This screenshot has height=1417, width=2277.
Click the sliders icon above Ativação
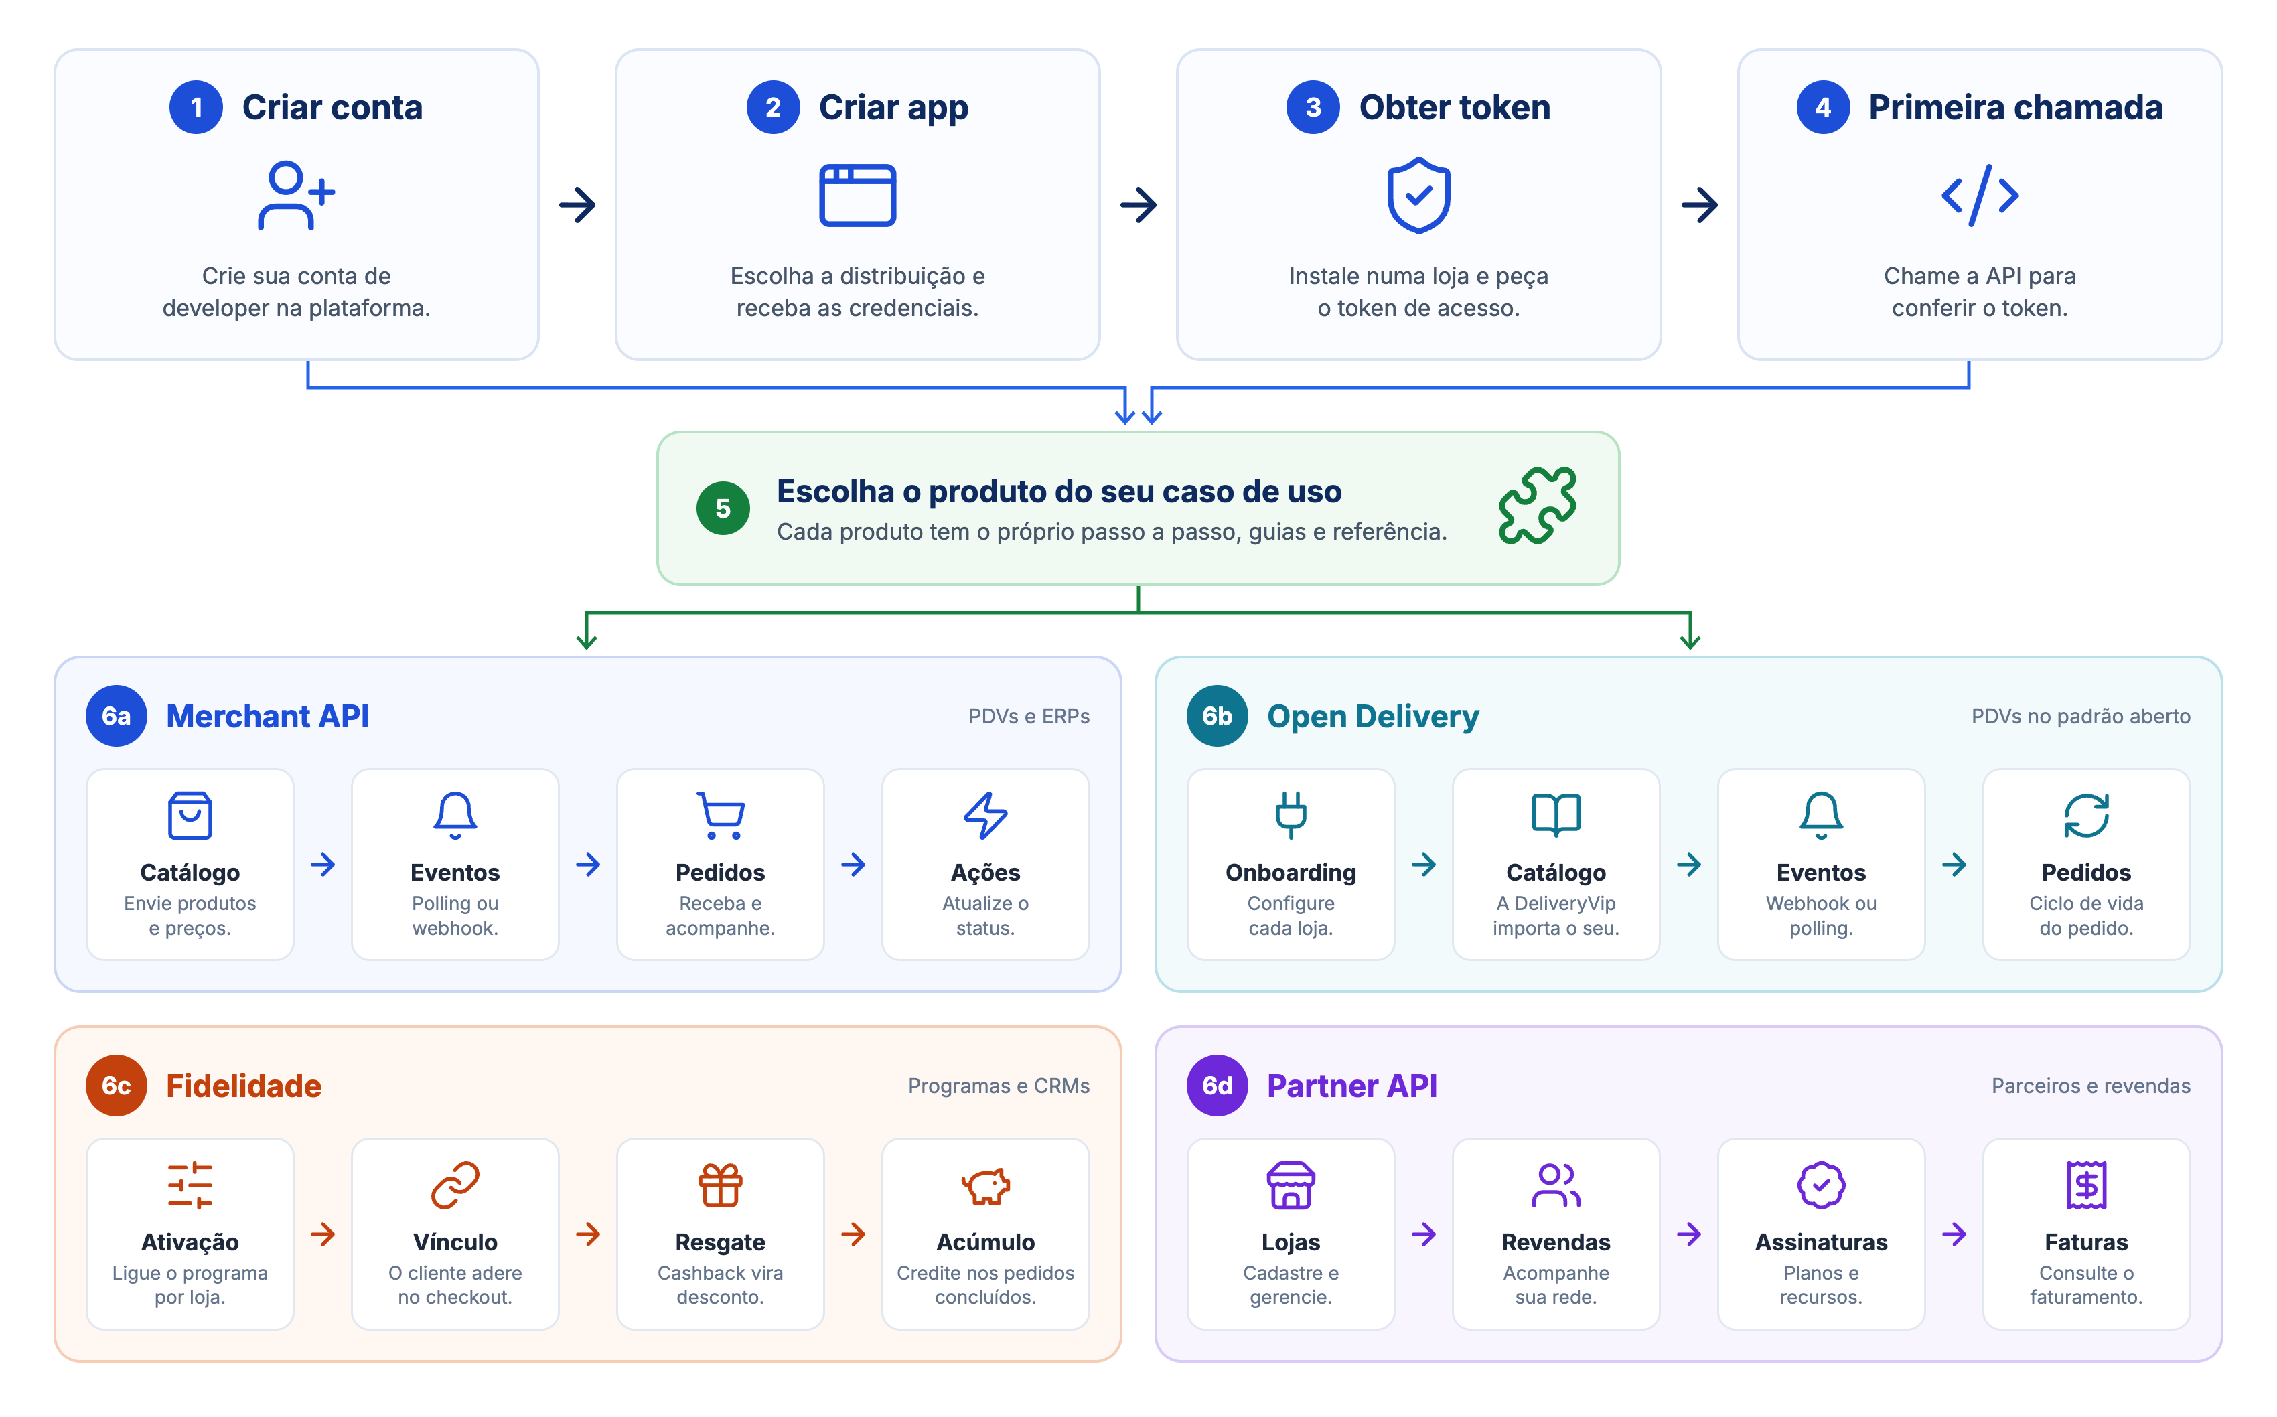click(x=190, y=1185)
